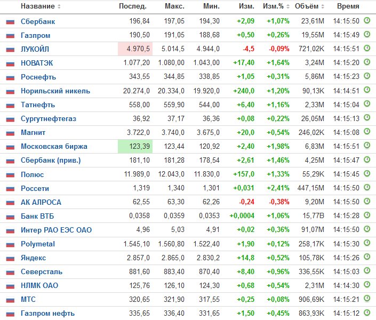Open the Татнефть stock link
Screen dimensions: 376x320
38,105
